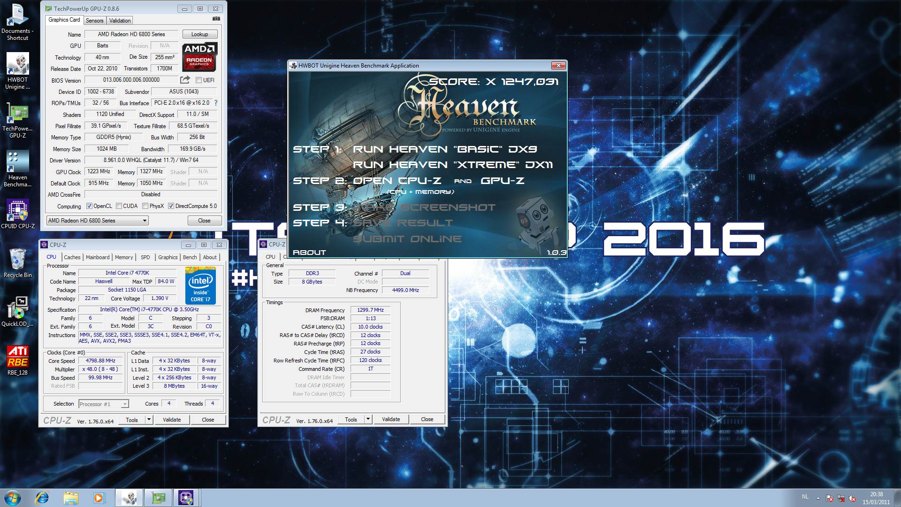This screenshot has width=901, height=507.
Task: Click the DRAM Frequency value 1299.7 MHz
Action: click(370, 310)
